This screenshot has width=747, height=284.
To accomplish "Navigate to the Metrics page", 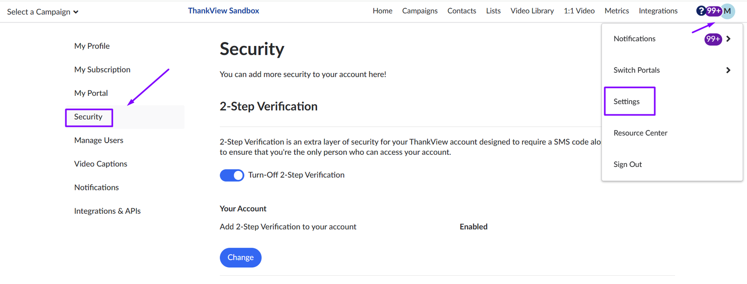I will pyautogui.click(x=616, y=11).
